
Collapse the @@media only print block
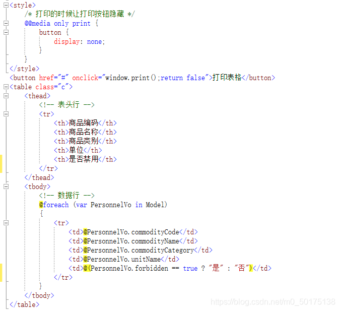pyautogui.click(x=6, y=23)
